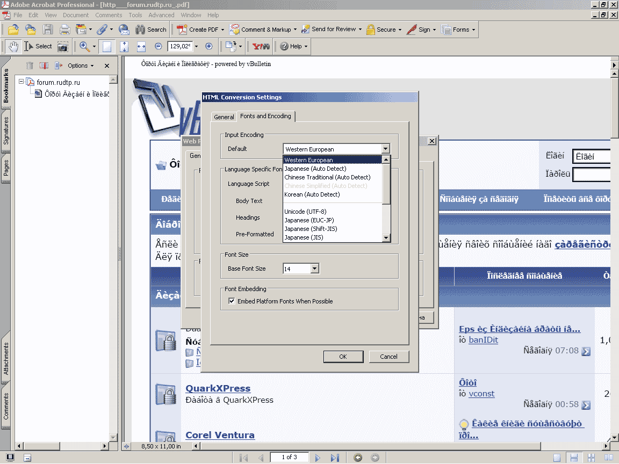Click the zoom in plus button
619x464 pixels.
click(x=209, y=46)
